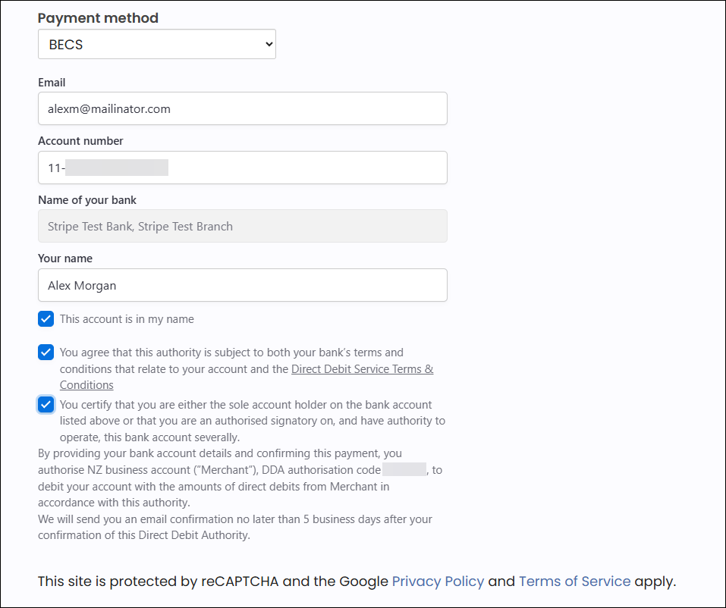This screenshot has height=608, width=726.
Task: Click the redacted DDA authorisation code
Action: (404, 470)
